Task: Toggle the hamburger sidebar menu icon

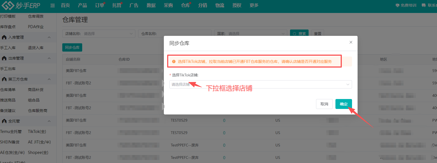Action: (x=52, y=6)
